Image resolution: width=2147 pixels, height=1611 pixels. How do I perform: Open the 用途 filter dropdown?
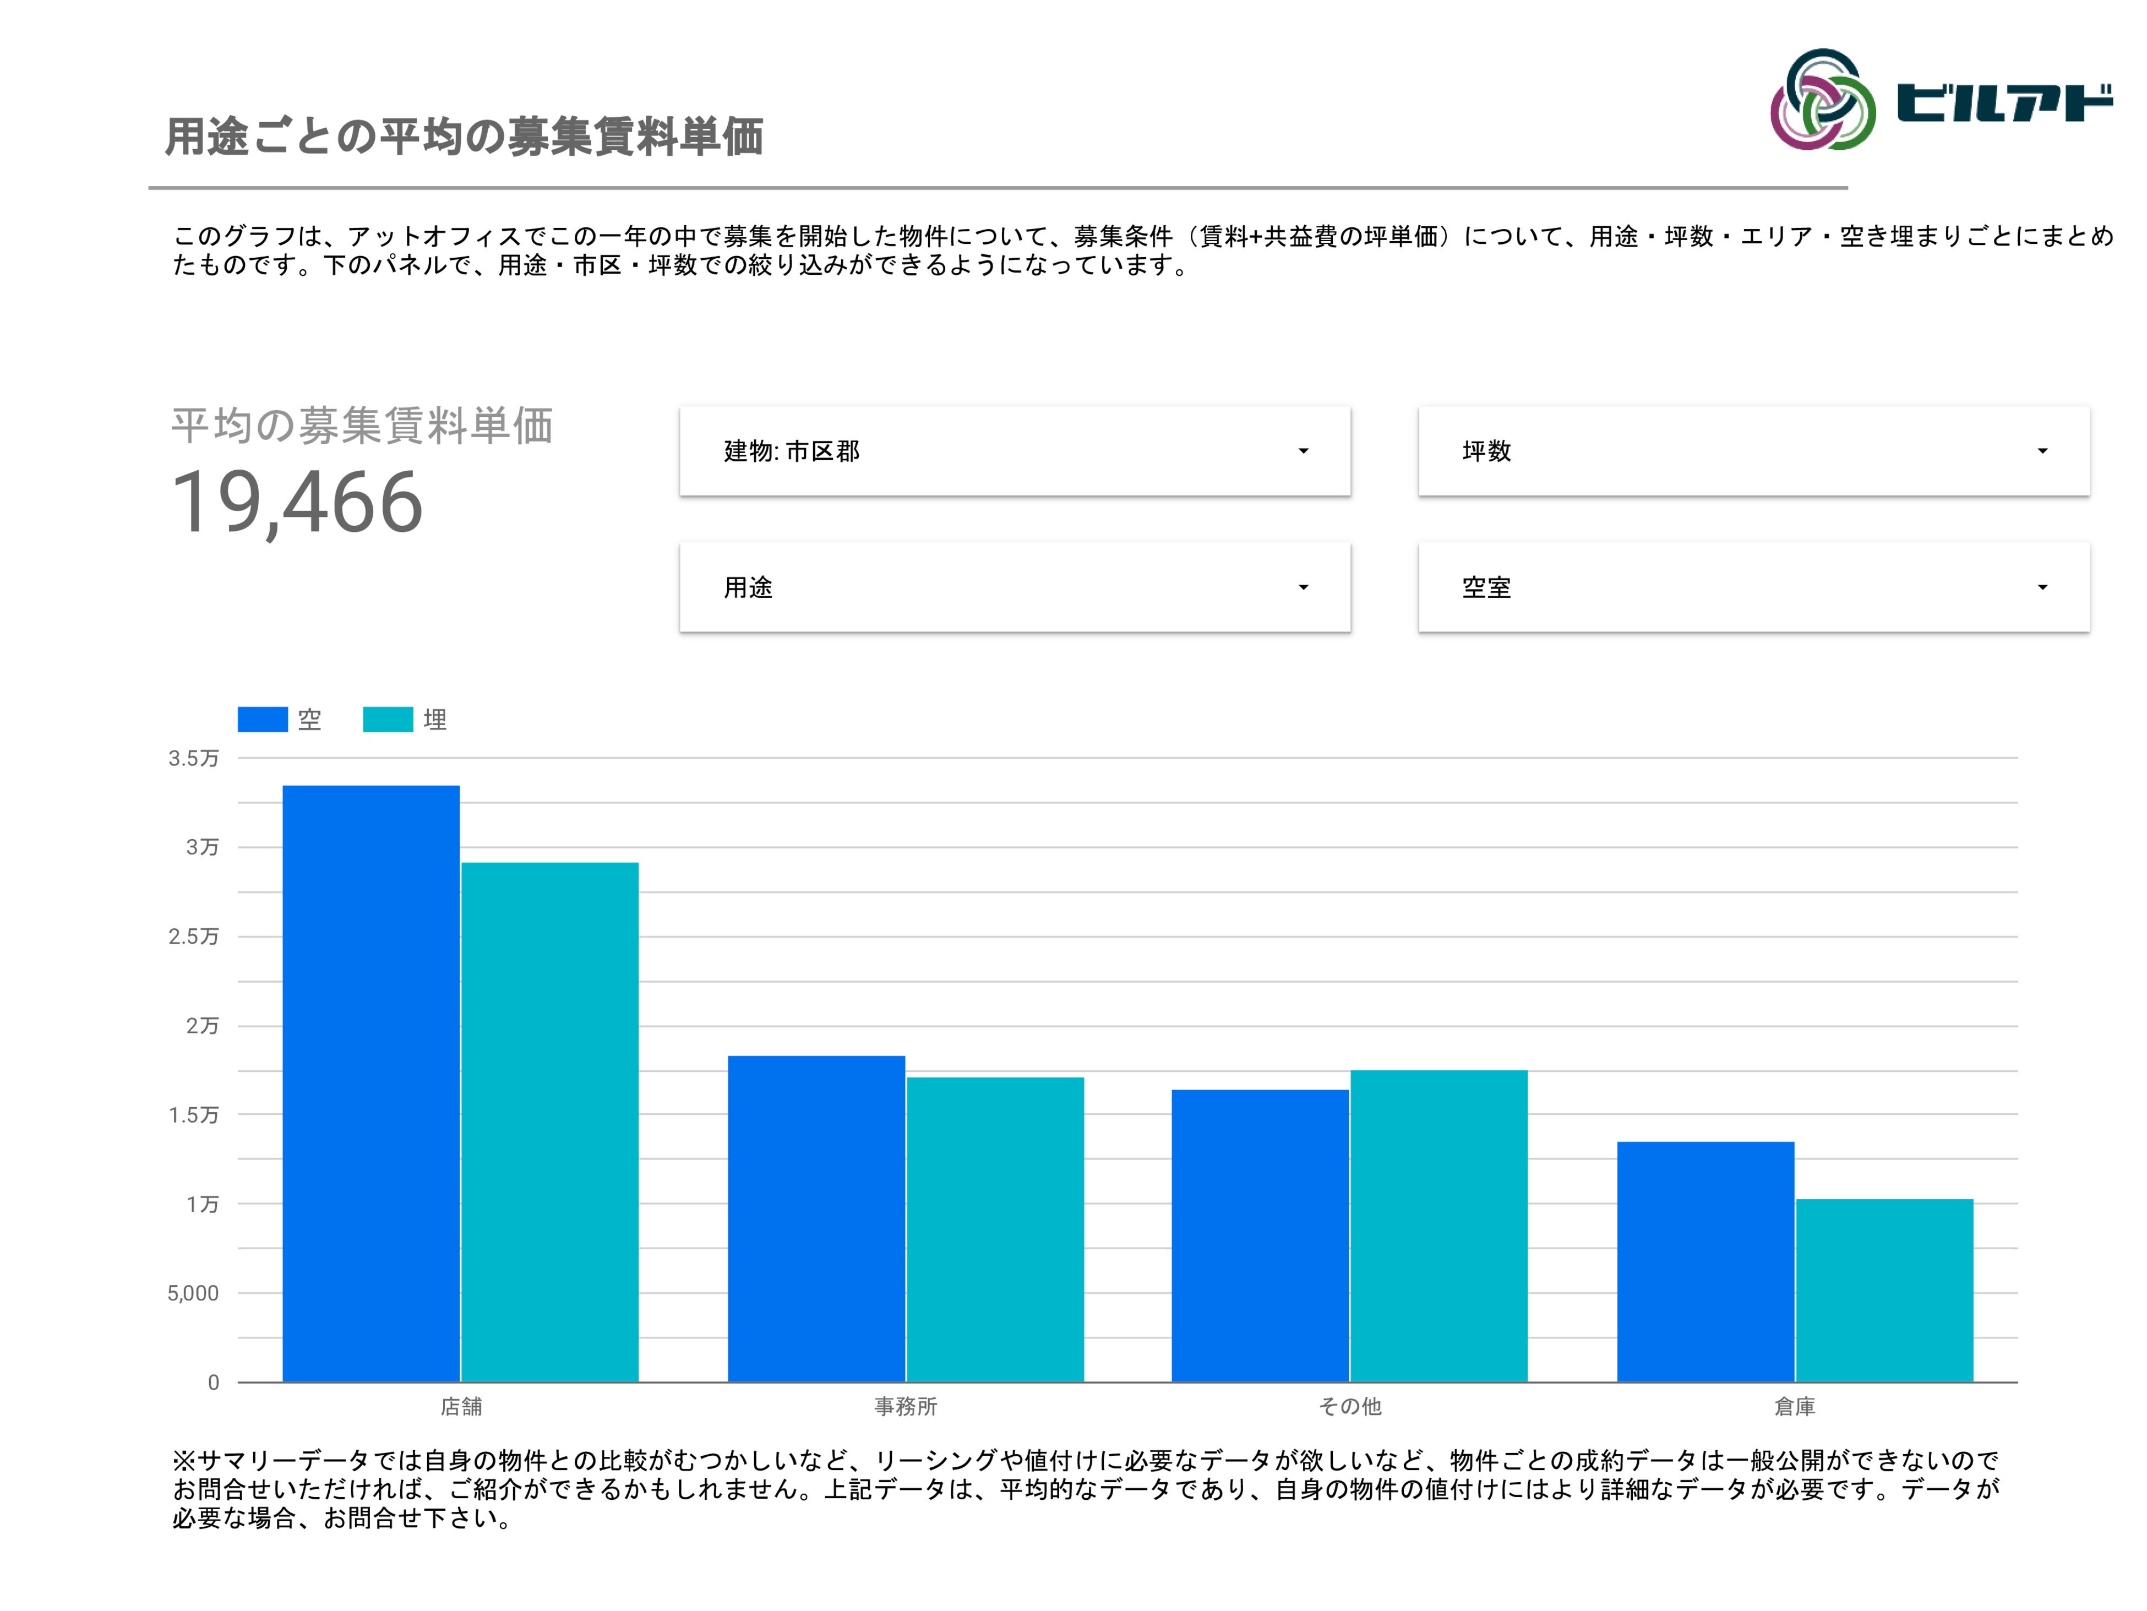[x=1014, y=587]
